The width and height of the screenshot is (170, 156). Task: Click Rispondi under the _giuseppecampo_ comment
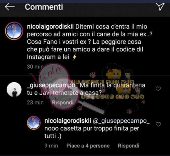[x=63, y=103]
